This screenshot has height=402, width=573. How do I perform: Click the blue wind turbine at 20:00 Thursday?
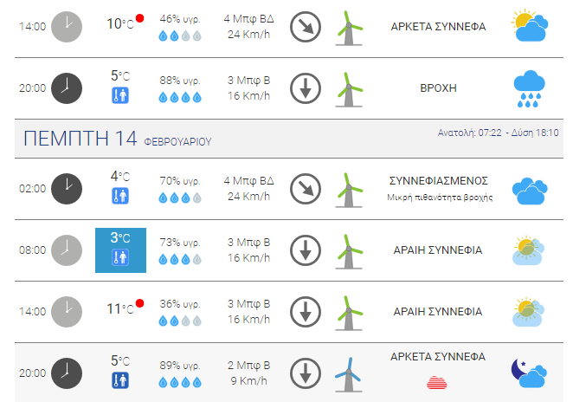349,374
